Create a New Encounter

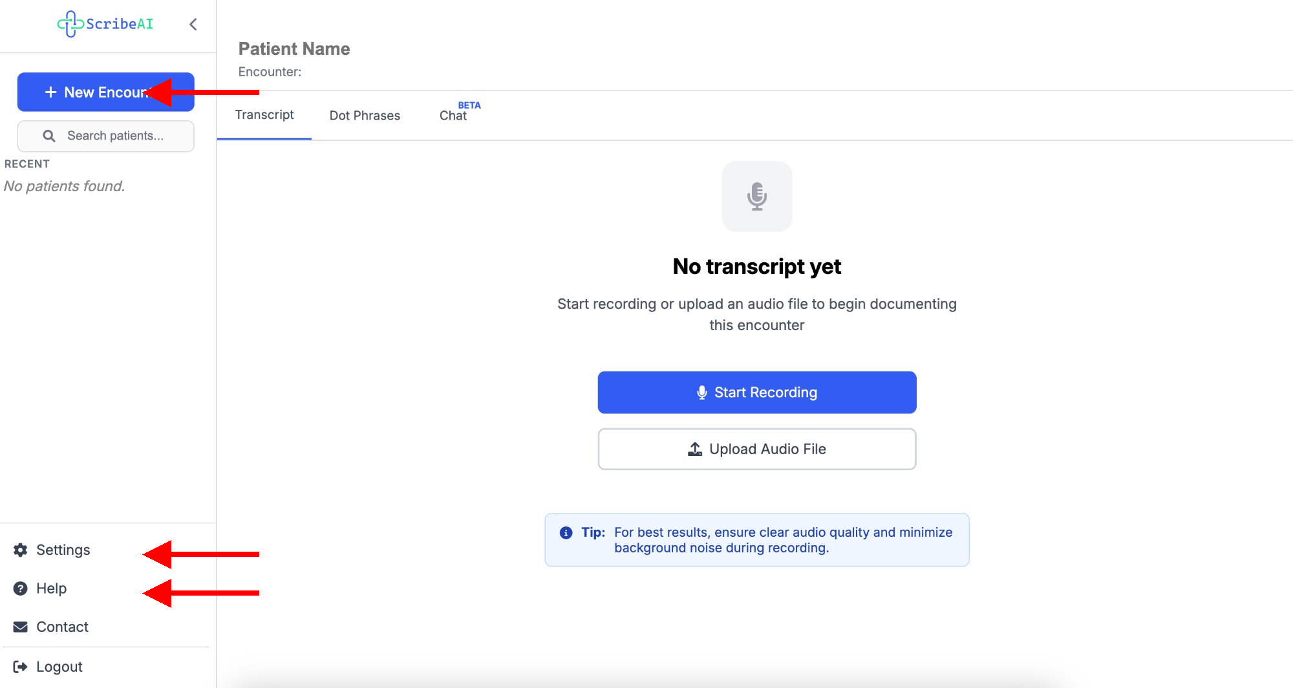[97, 92]
